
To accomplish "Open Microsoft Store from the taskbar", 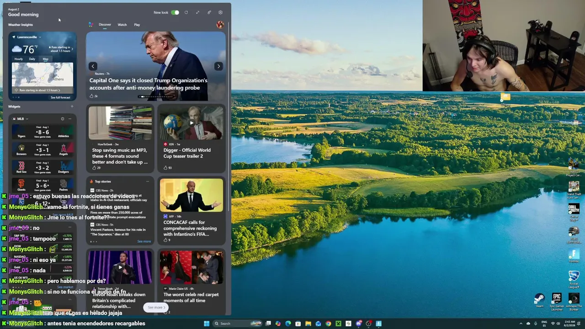I will click(x=298, y=324).
